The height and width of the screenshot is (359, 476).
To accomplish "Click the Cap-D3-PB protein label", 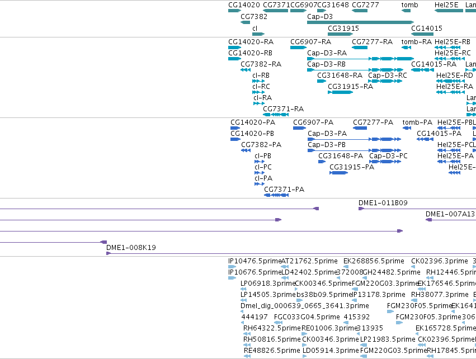I will click(x=326, y=145).
